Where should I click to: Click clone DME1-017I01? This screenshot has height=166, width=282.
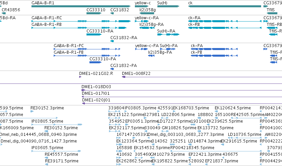(96, 93)
